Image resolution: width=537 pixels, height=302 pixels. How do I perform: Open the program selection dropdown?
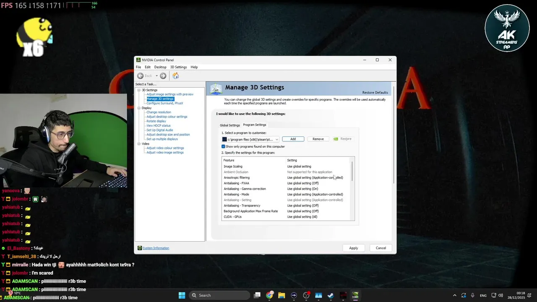(x=250, y=139)
